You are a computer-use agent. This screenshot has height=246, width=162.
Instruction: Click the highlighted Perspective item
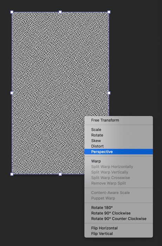coord(118,152)
